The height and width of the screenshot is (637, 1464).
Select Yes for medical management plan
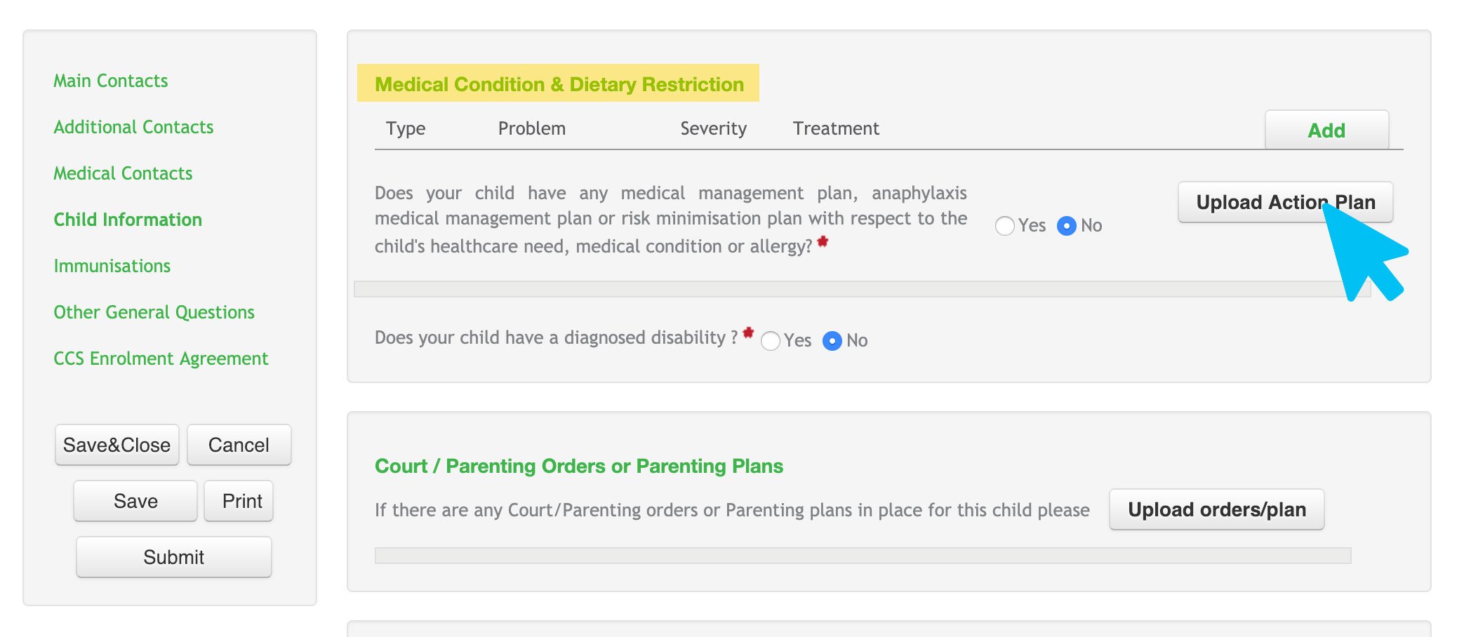tap(1005, 226)
